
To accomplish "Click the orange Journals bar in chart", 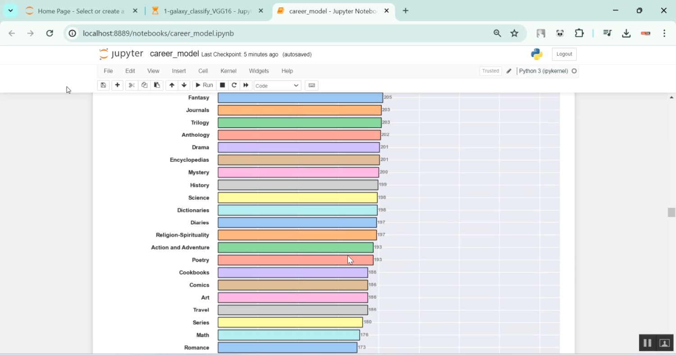I will [x=299, y=110].
